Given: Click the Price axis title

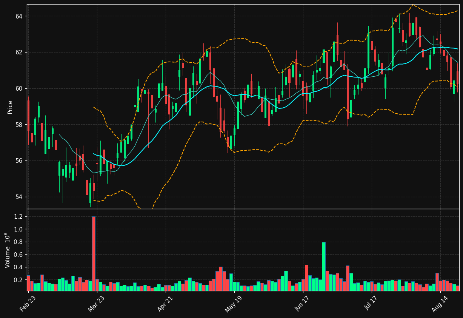Looking at the screenshot, I should click(x=10, y=107).
